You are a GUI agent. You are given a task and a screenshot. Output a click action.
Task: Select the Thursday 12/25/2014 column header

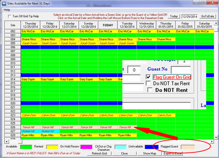[x=30, y=25]
